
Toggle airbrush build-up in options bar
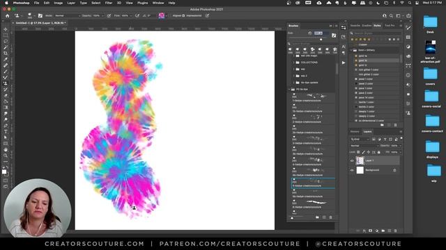tap(137, 15)
